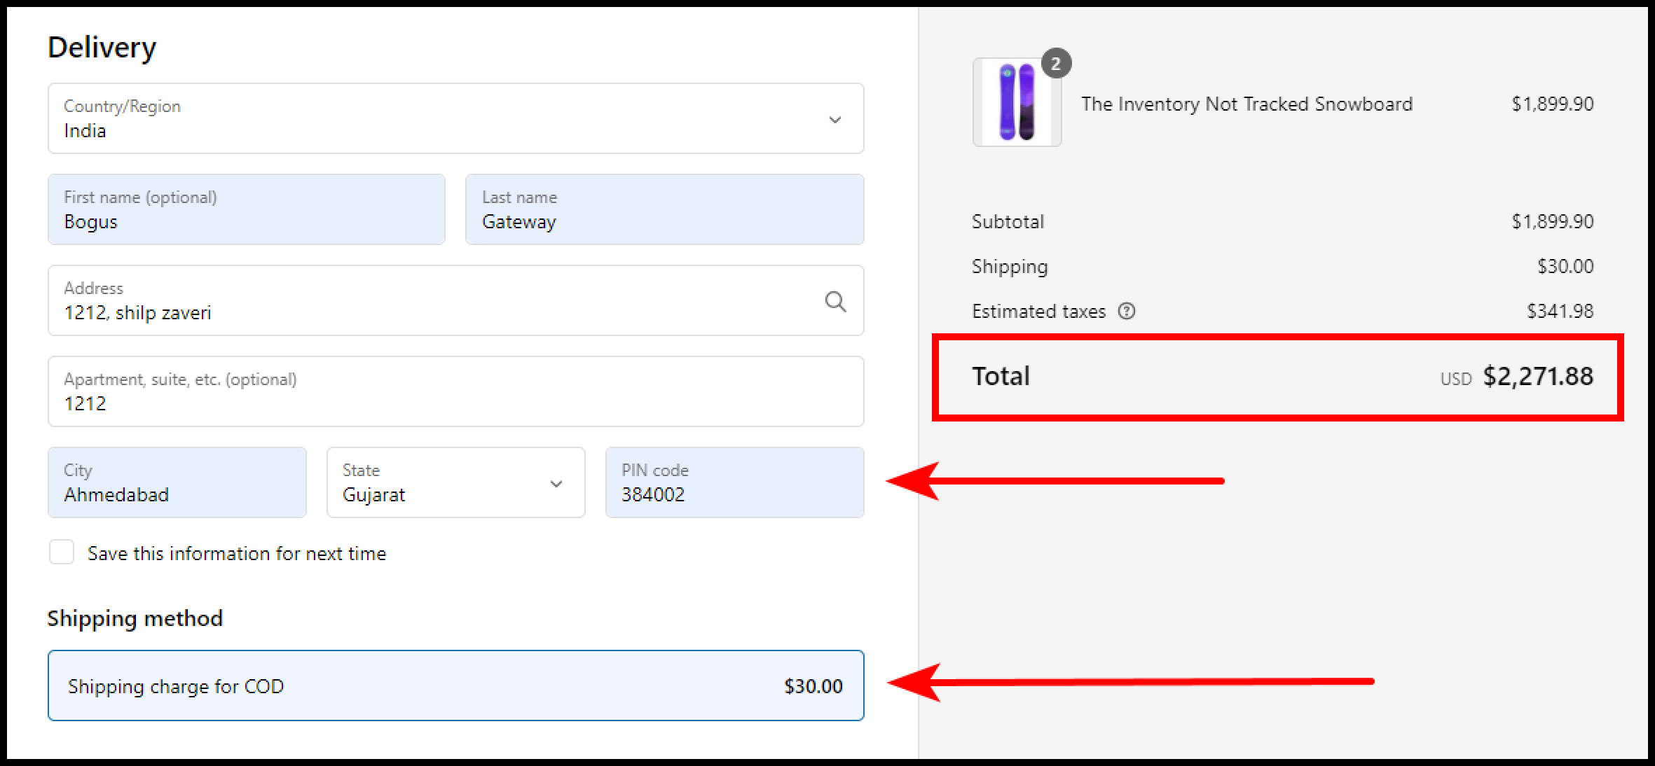Click the Save this information label text
The image size is (1655, 766).
tap(236, 553)
